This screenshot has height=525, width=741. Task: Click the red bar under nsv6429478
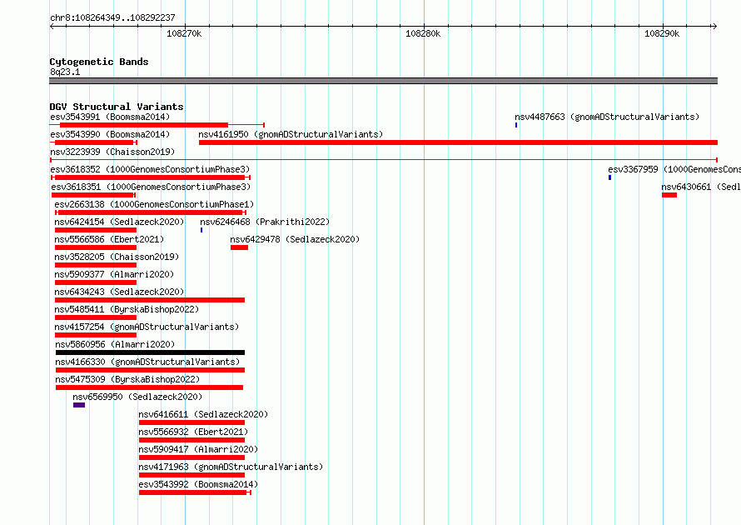click(x=239, y=247)
